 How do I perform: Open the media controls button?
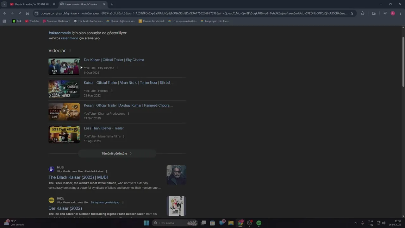pos(385,13)
